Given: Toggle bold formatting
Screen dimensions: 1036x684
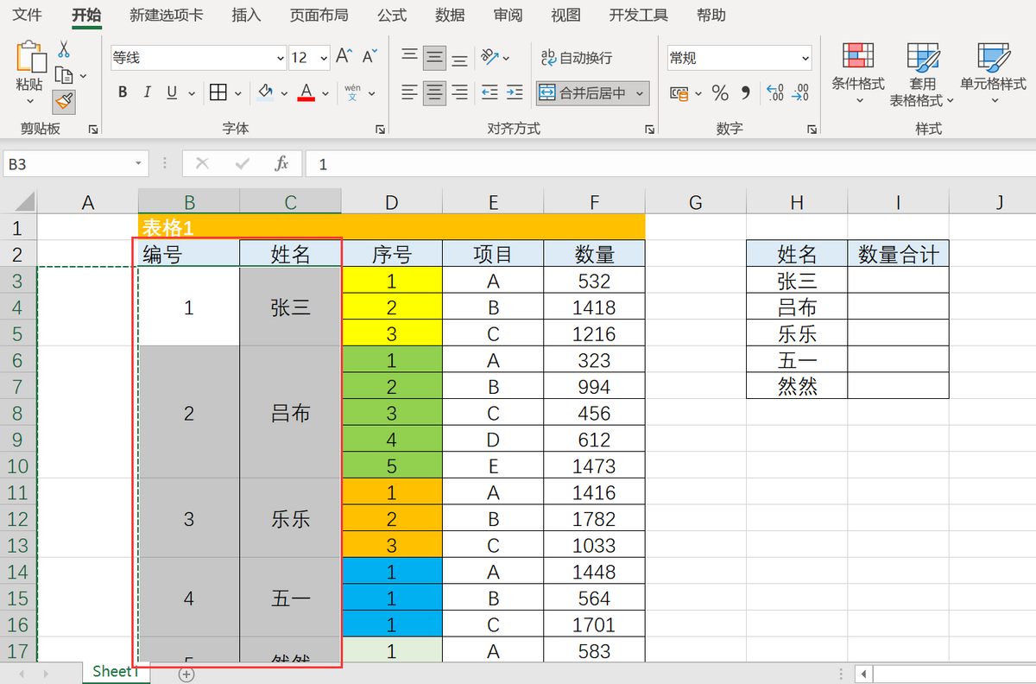Looking at the screenshot, I should pyautogui.click(x=123, y=92).
